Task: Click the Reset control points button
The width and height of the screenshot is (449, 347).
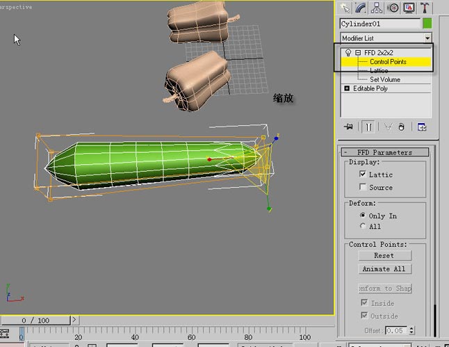Action: (385, 255)
